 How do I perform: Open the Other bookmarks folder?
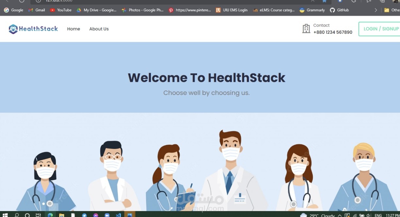392,10
